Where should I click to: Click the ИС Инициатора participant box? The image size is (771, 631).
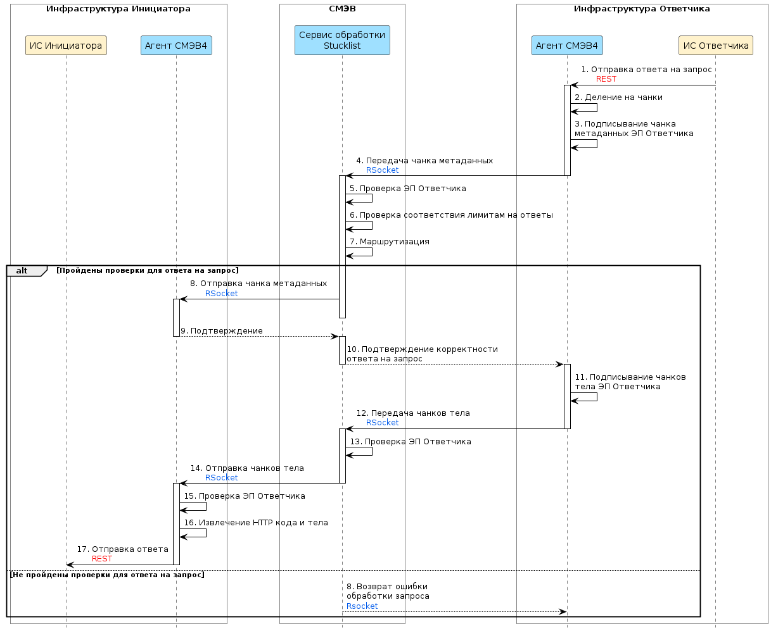[66, 46]
